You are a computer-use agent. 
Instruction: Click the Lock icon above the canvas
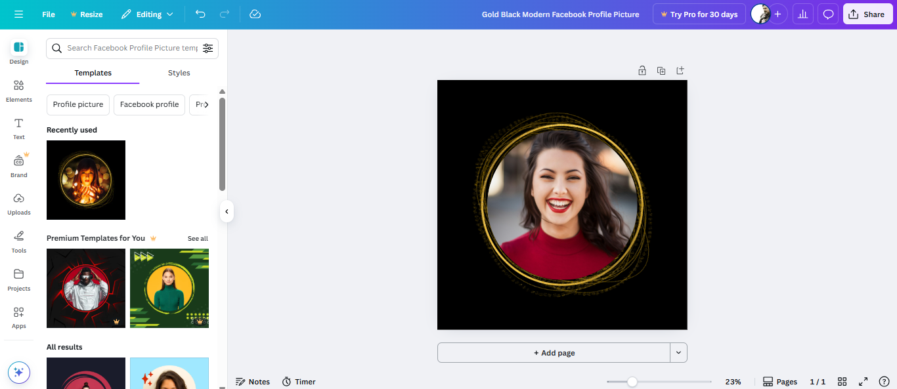[x=642, y=70]
